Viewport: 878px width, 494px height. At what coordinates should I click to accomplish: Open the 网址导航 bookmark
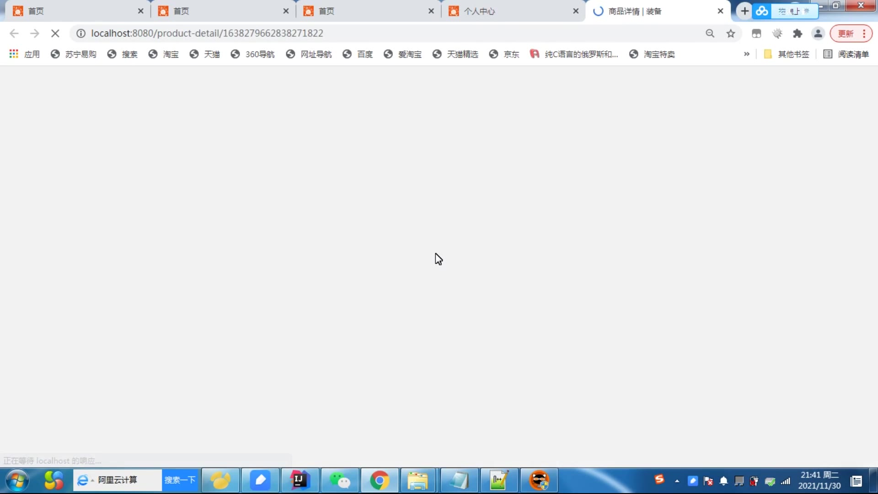pos(309,54)
